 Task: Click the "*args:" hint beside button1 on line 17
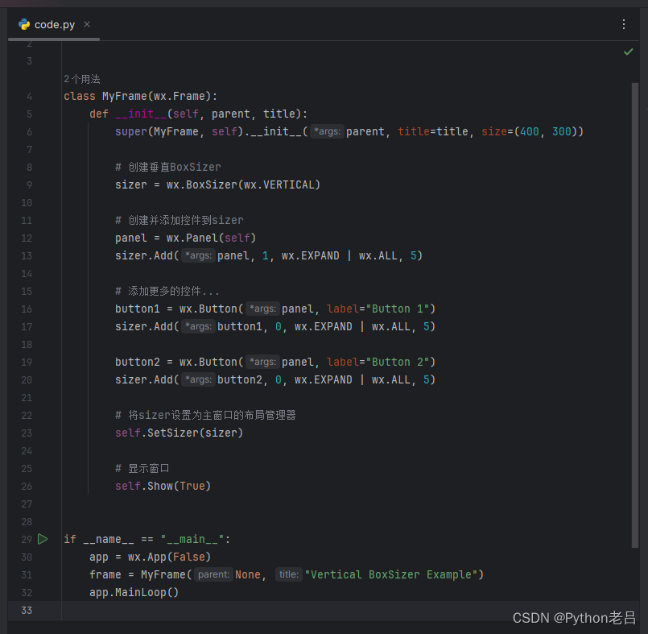pyautogui.click(x=198, y=326)
